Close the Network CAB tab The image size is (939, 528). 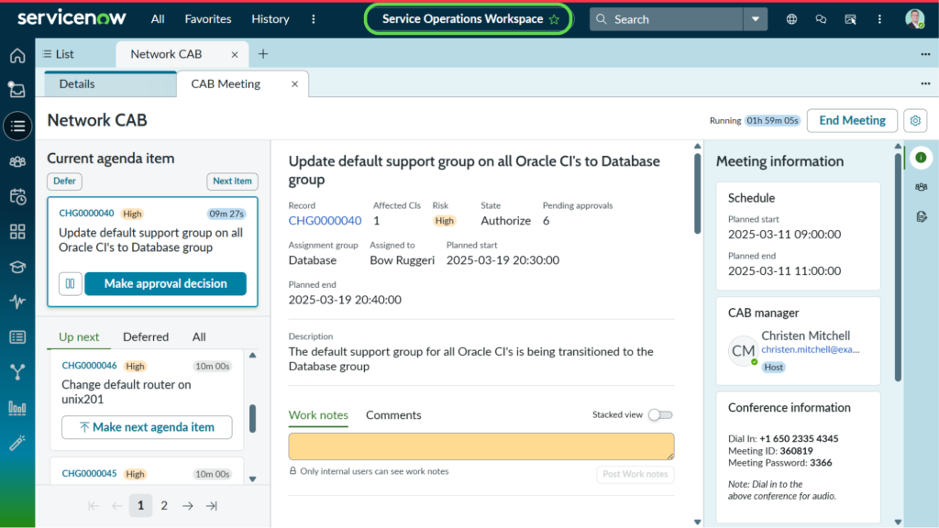[x=235, y=54]
